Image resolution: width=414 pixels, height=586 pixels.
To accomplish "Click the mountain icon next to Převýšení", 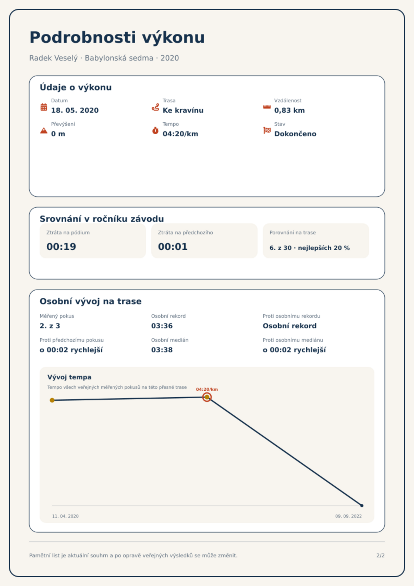I will [x=44, y=130].
